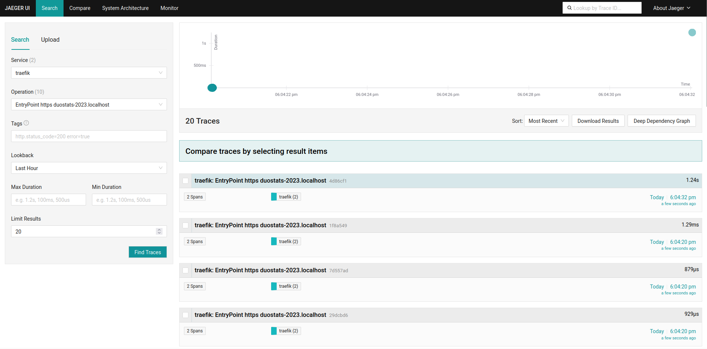Open System Architecture page

[126, 8]
